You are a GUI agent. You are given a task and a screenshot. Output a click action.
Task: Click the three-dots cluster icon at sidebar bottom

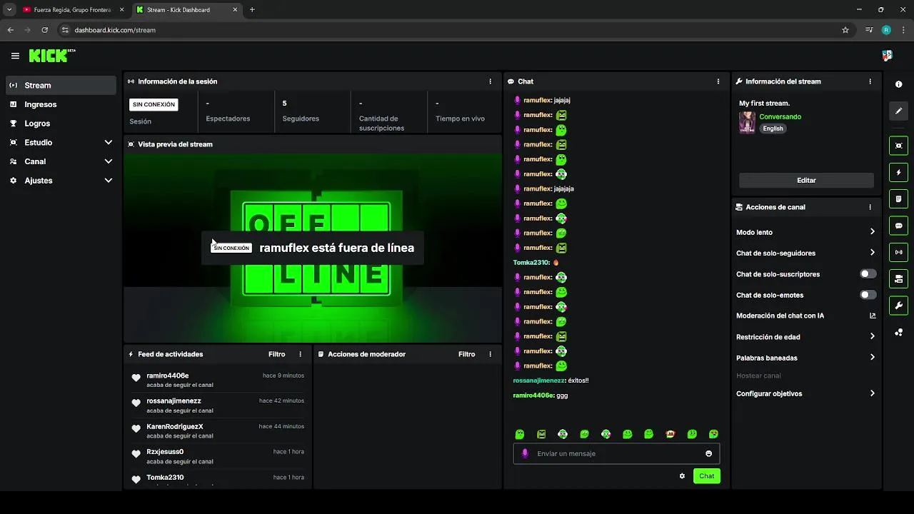898,333
